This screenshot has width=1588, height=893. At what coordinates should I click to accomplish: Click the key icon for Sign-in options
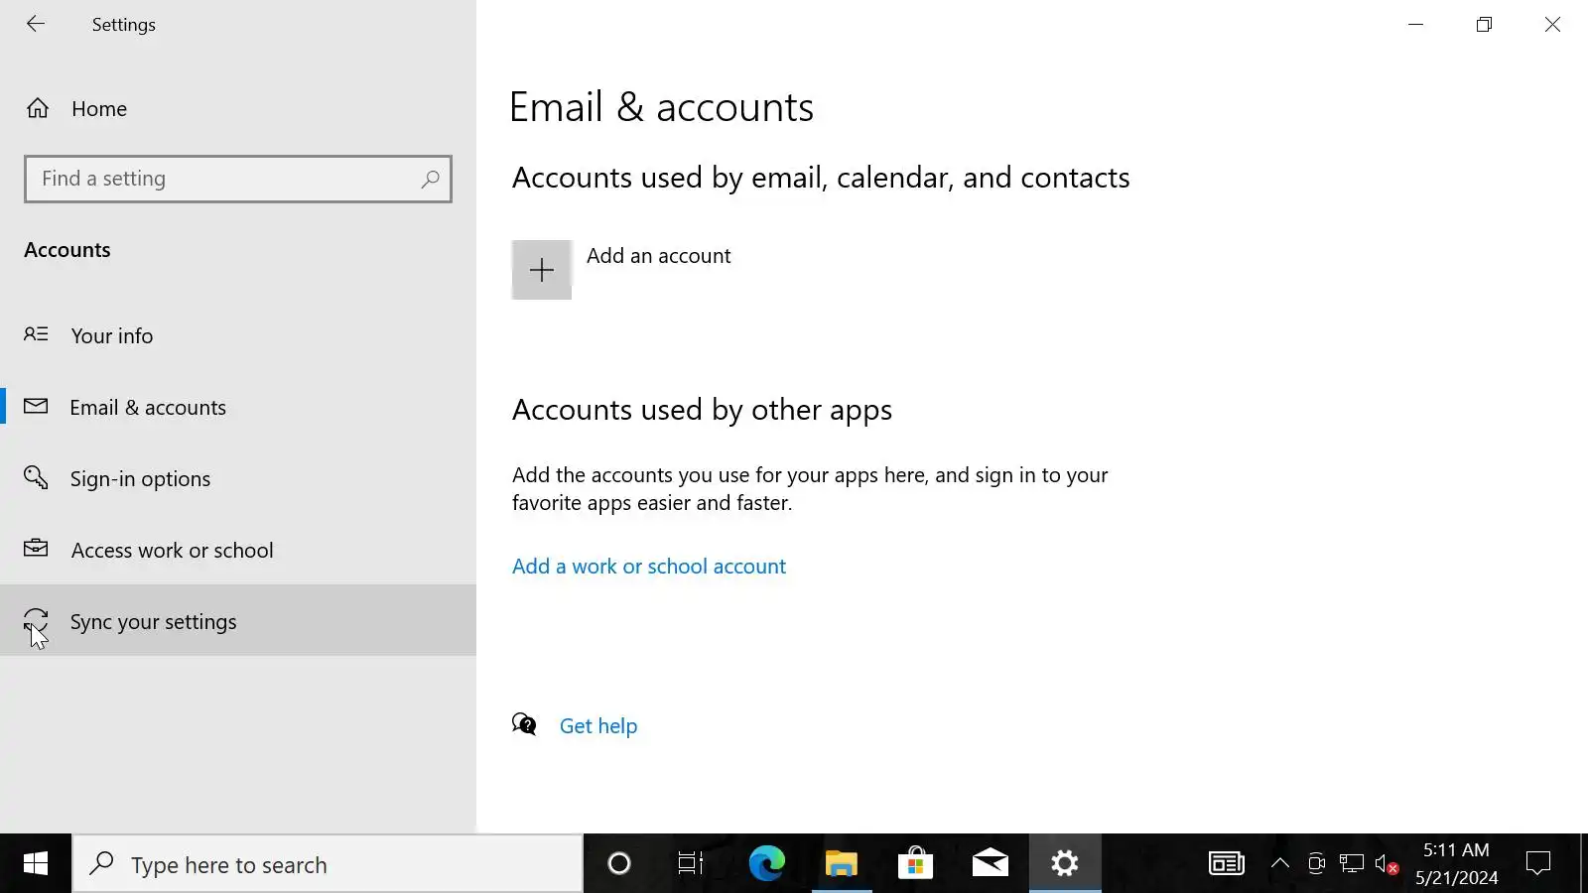point(36,477)
